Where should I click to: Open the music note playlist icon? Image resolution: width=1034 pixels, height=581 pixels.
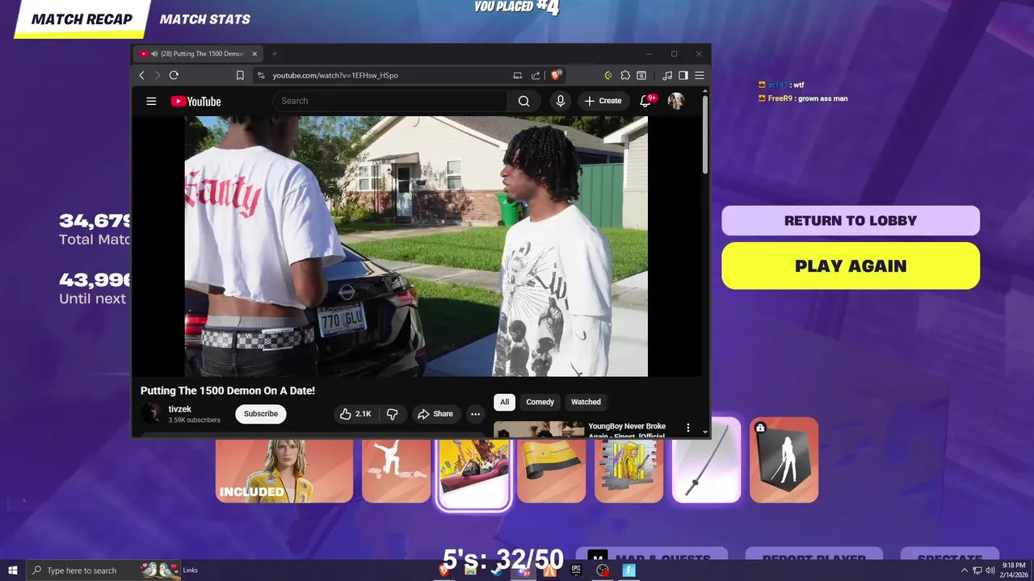[667, 75]
